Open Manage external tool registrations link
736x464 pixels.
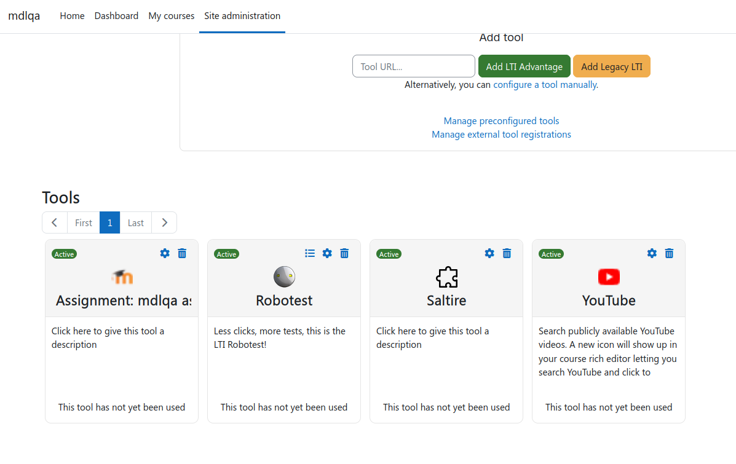pos(501,135)
